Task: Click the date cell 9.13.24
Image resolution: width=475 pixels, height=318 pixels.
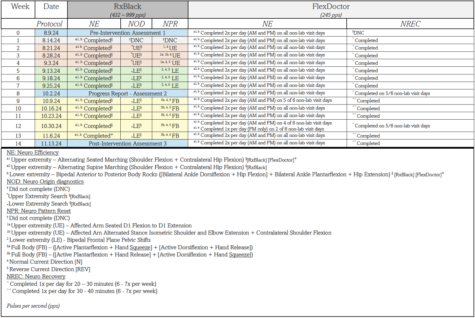Action: click(51, 71)
